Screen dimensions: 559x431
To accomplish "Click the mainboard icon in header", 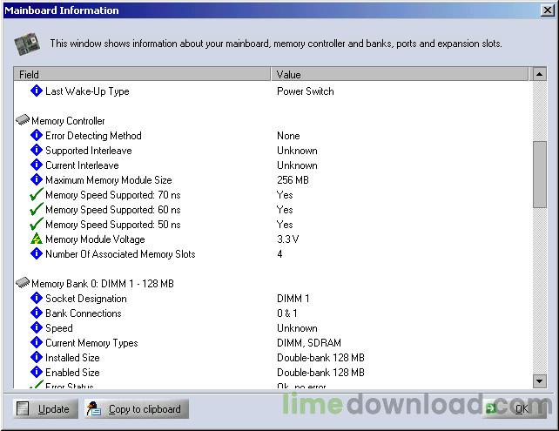I will point(29,43).
